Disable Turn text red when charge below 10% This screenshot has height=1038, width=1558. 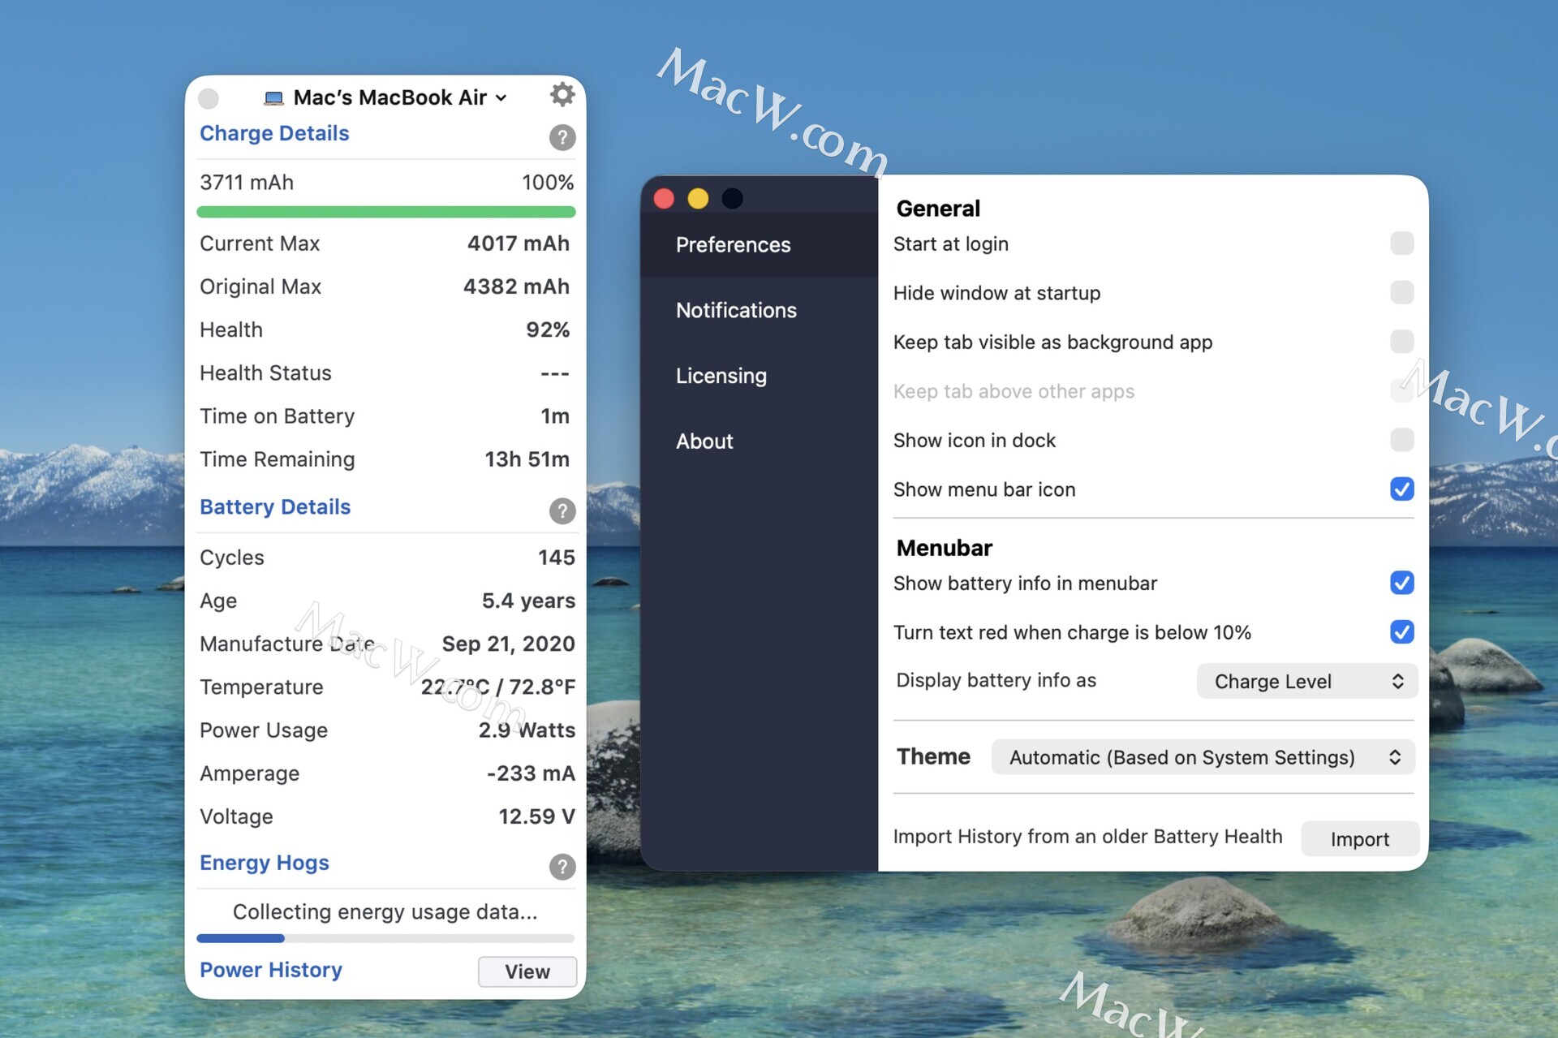pyautogui.click(x=1401, y=631)
